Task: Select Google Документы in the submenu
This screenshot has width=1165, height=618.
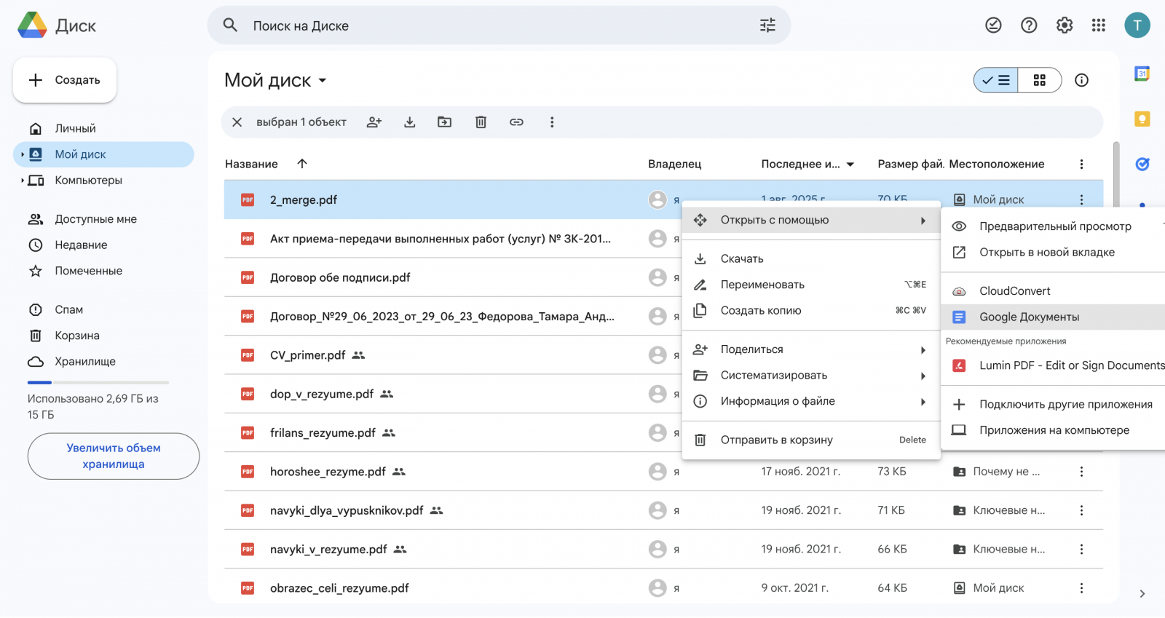Action: (1029, 317)
